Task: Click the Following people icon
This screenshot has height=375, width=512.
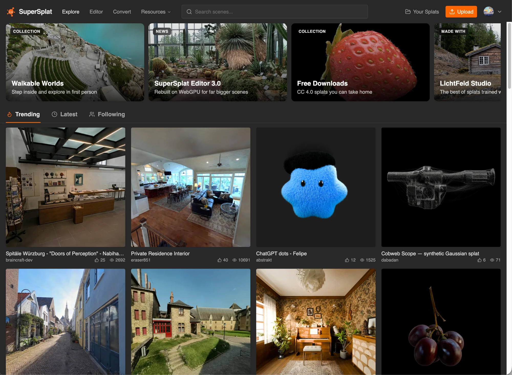Action: [92, 114]
